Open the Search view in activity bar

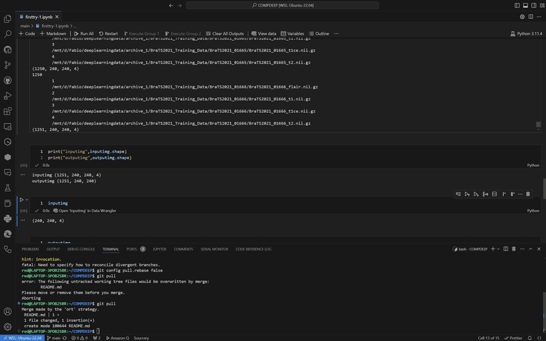click(x=8, y=34)
